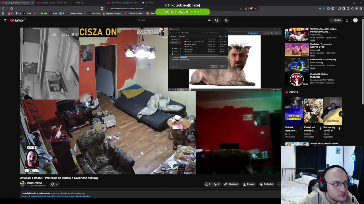
Task: Open KRZYWA AKCJA #22 video thumbnail
Action: tap(297, 34)
